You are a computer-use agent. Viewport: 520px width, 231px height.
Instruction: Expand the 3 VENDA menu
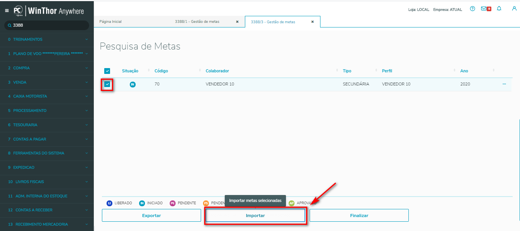tap(47, 82)
